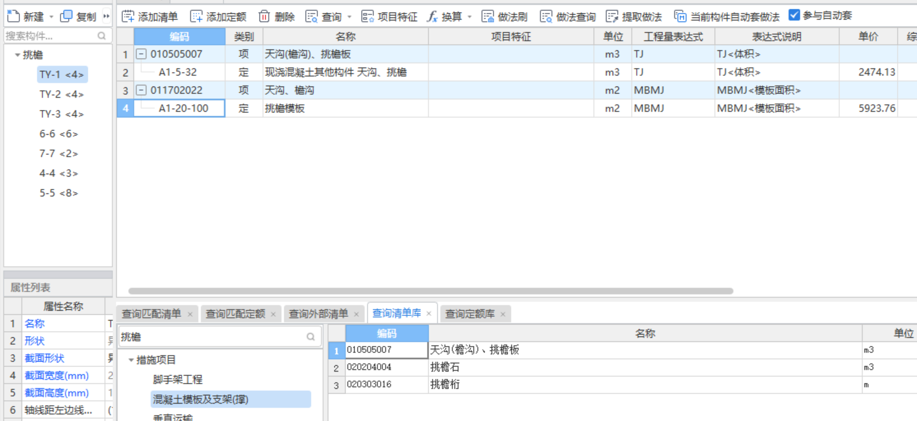Close the 查询清单库 tab
Viewport: 917px width, 421px height.
(x=429, y=314)
